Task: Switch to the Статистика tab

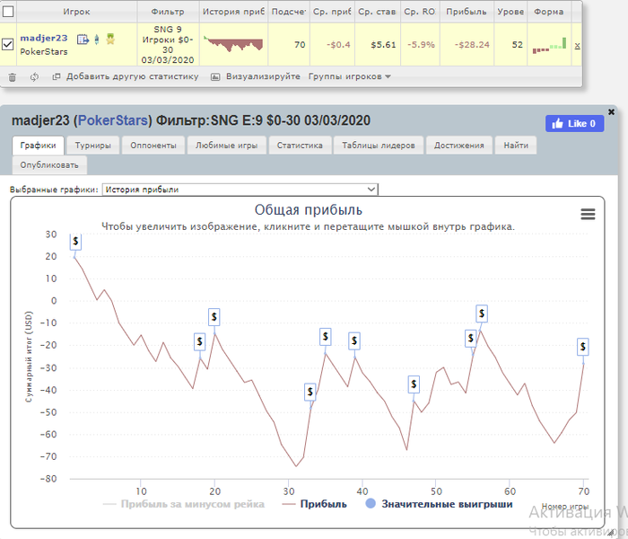Action: click(x=300, y=146)
